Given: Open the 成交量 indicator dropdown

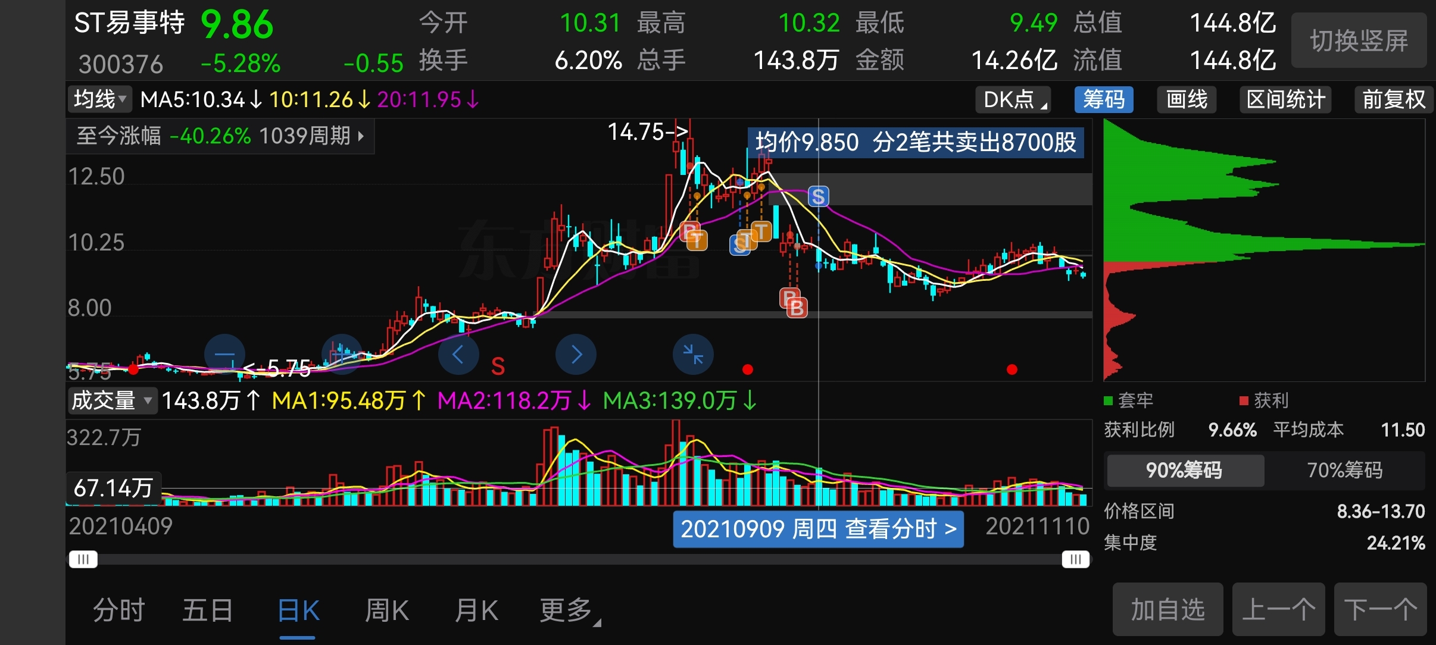Looking at the screenshot, I should click(111, 400).
